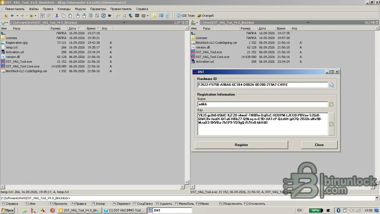Switch to DST VAG IMMO Tool taskbar window
Screen dimensions: 380x214
coord(124,210)
